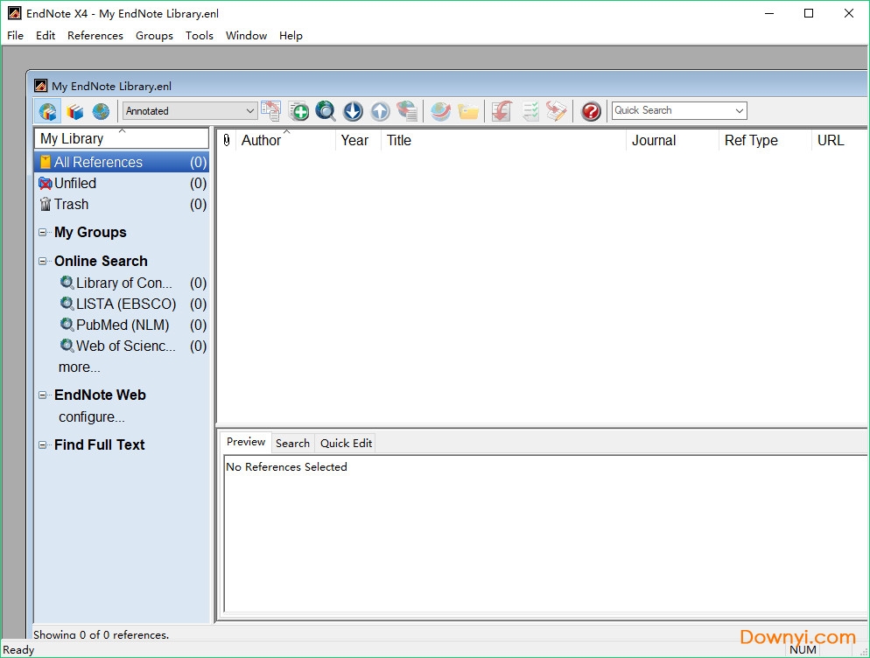Screen dimensions: 870x658
Task: Open the attached file folder icon
Action: click(x=468, y=111)
